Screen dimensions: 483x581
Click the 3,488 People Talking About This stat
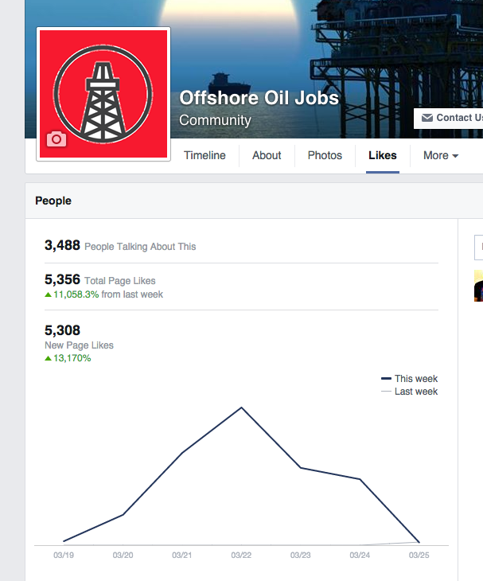click(x=120, y=246)
